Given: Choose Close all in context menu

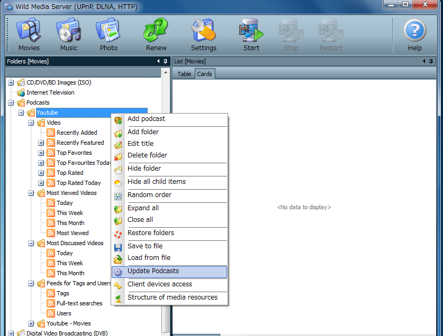Looking at the screenshot, I should (x=169, y=220).
